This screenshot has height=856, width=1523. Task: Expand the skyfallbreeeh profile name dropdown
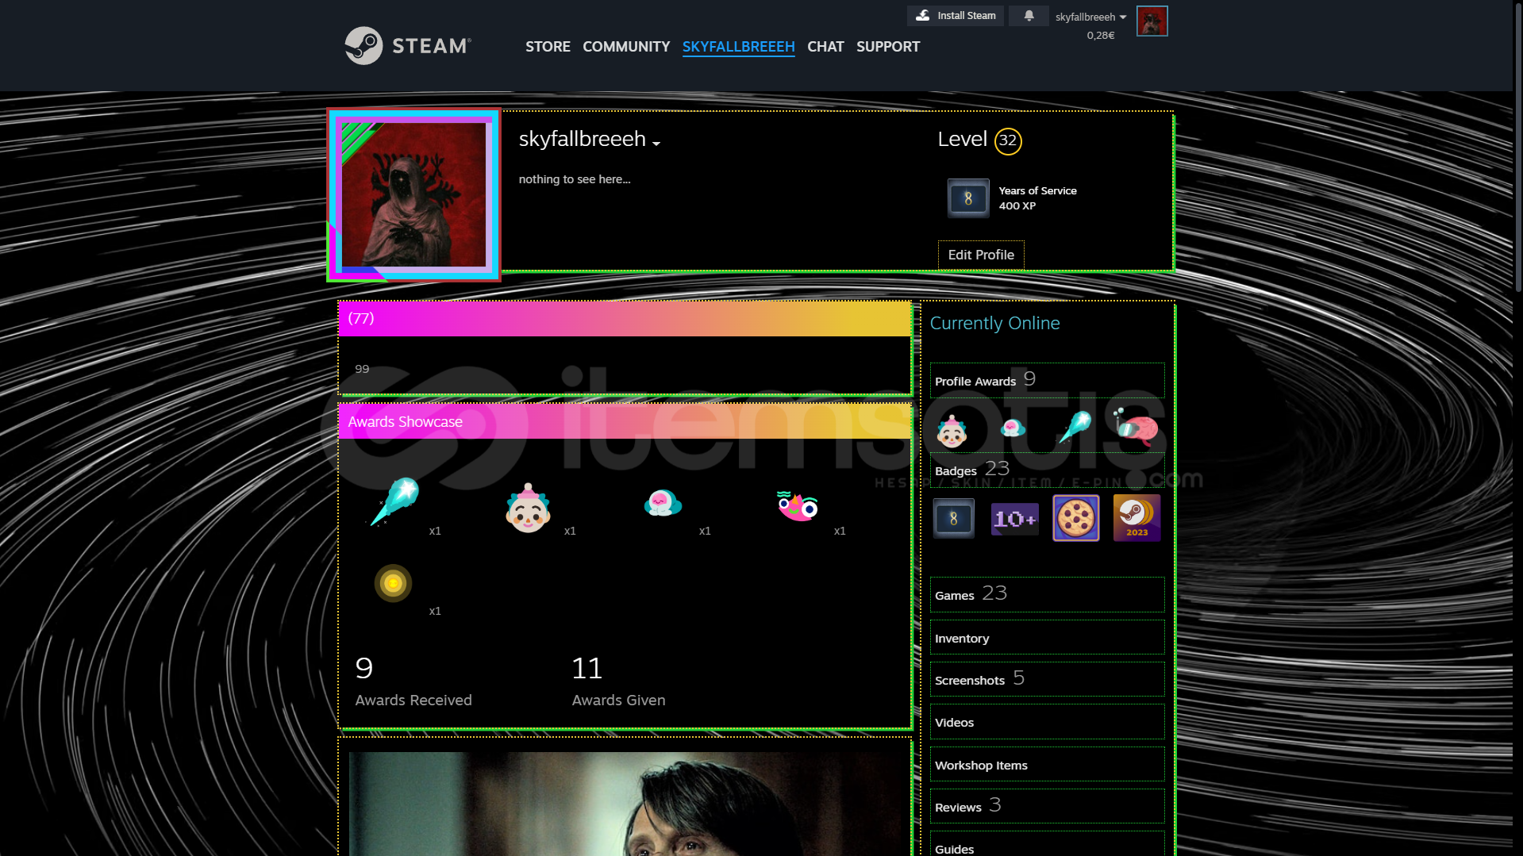656,144
